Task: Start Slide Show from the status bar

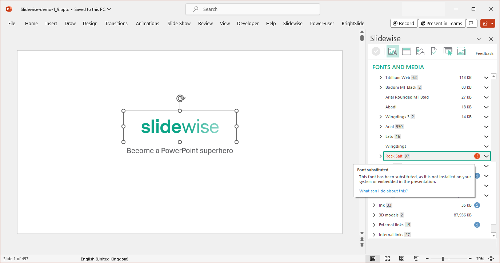Action: click(x=416, y=258)
